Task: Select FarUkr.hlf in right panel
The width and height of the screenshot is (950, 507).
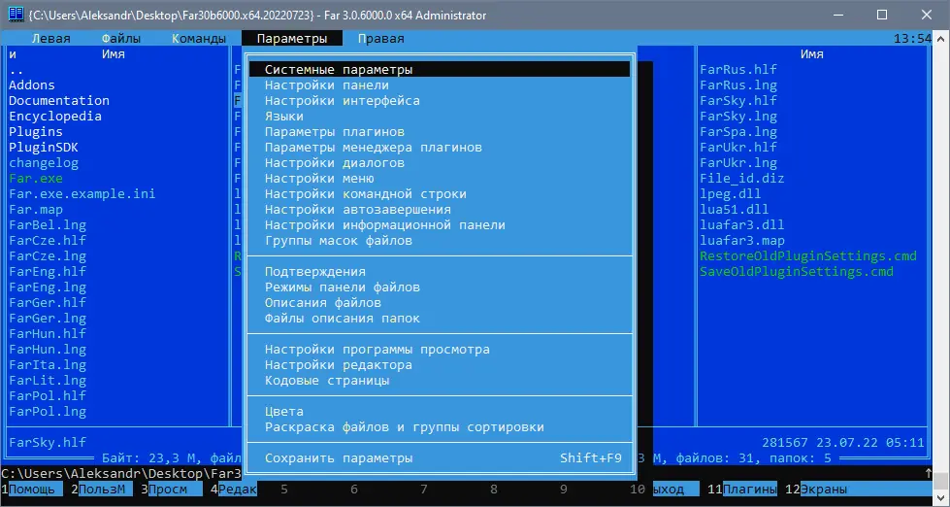Action: tap(738, 148)
